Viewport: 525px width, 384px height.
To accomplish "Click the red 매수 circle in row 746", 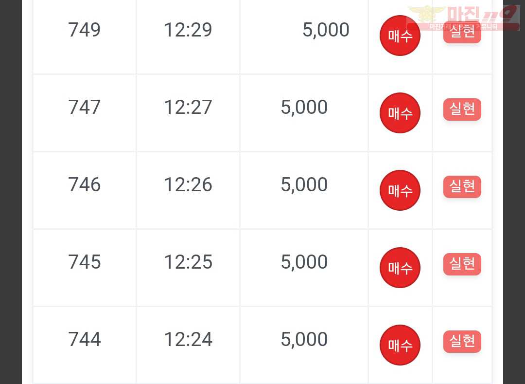I will (x=400, y=190).
